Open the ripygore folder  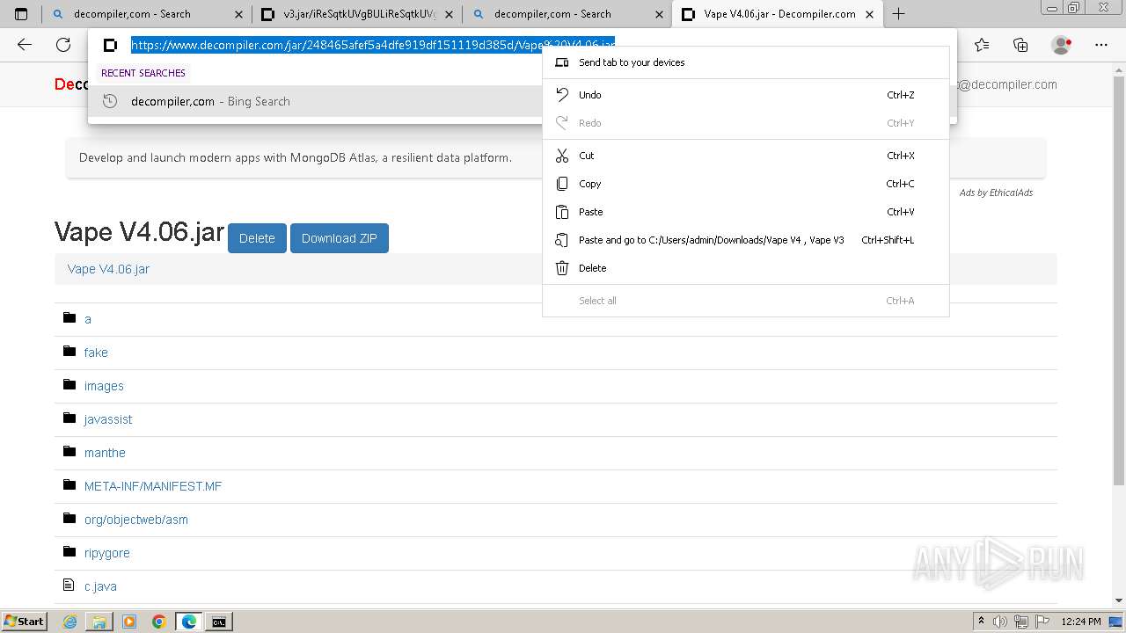[107, 553]
